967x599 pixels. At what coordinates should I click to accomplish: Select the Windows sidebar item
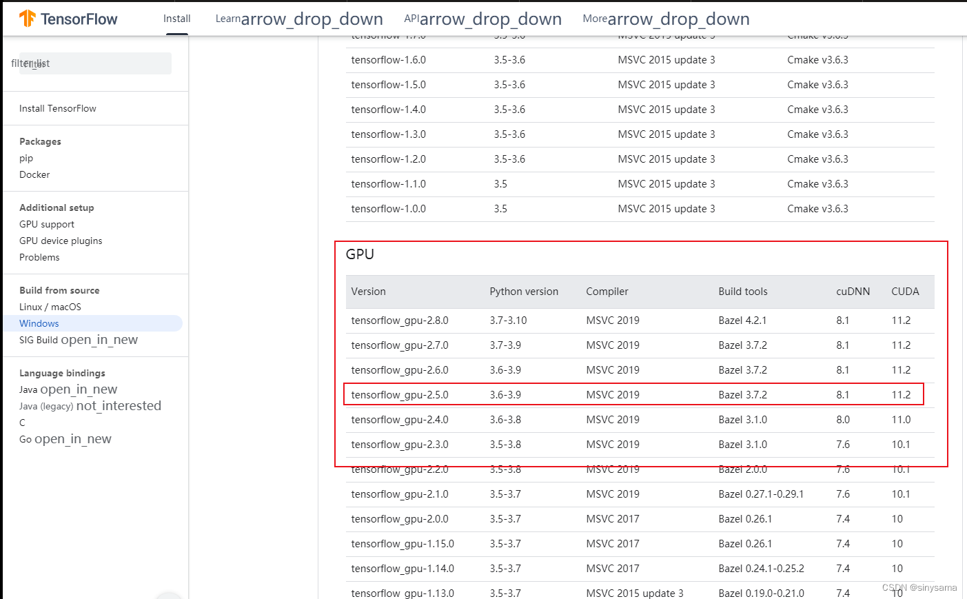pos(92,323)
